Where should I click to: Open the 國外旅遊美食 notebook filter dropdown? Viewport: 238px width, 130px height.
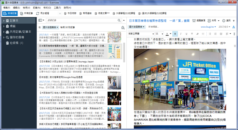click(x=50, y=27)
